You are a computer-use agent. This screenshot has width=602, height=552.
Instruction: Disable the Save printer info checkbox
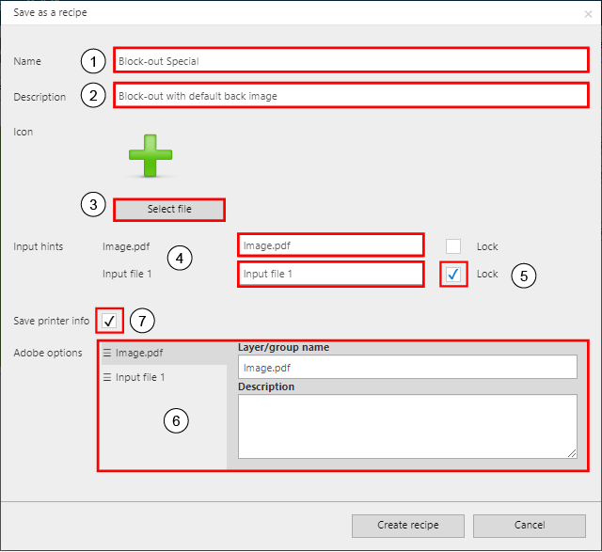[109, 321]
